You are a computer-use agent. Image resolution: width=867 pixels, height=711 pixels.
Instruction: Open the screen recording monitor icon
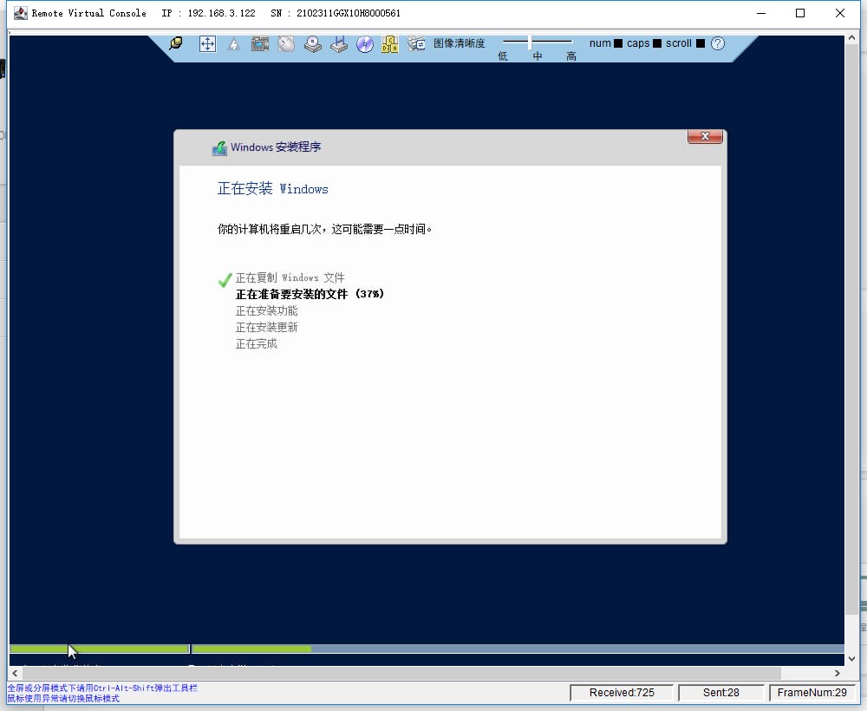point(259,43)
